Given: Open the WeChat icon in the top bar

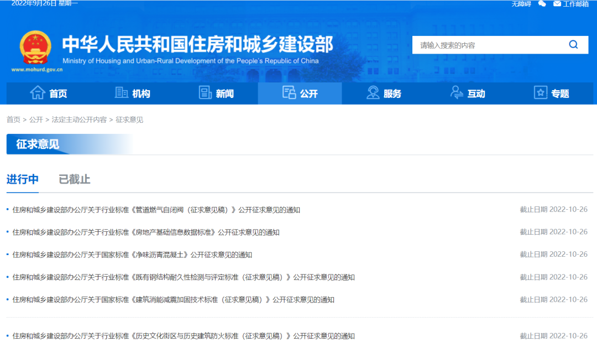Looking at the screenshot, I should tap(542, 4).
